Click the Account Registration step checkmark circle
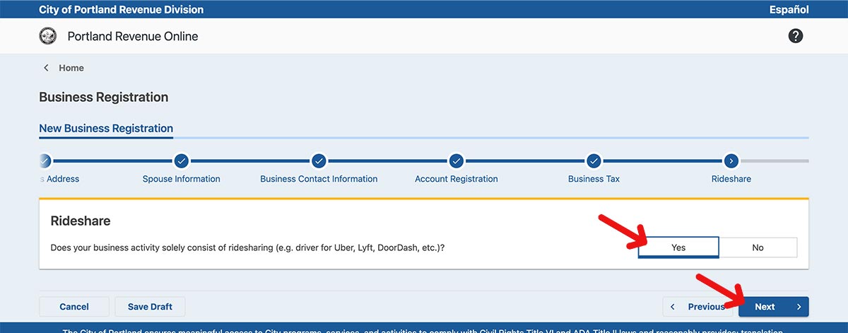 click(x=457, y=160)
